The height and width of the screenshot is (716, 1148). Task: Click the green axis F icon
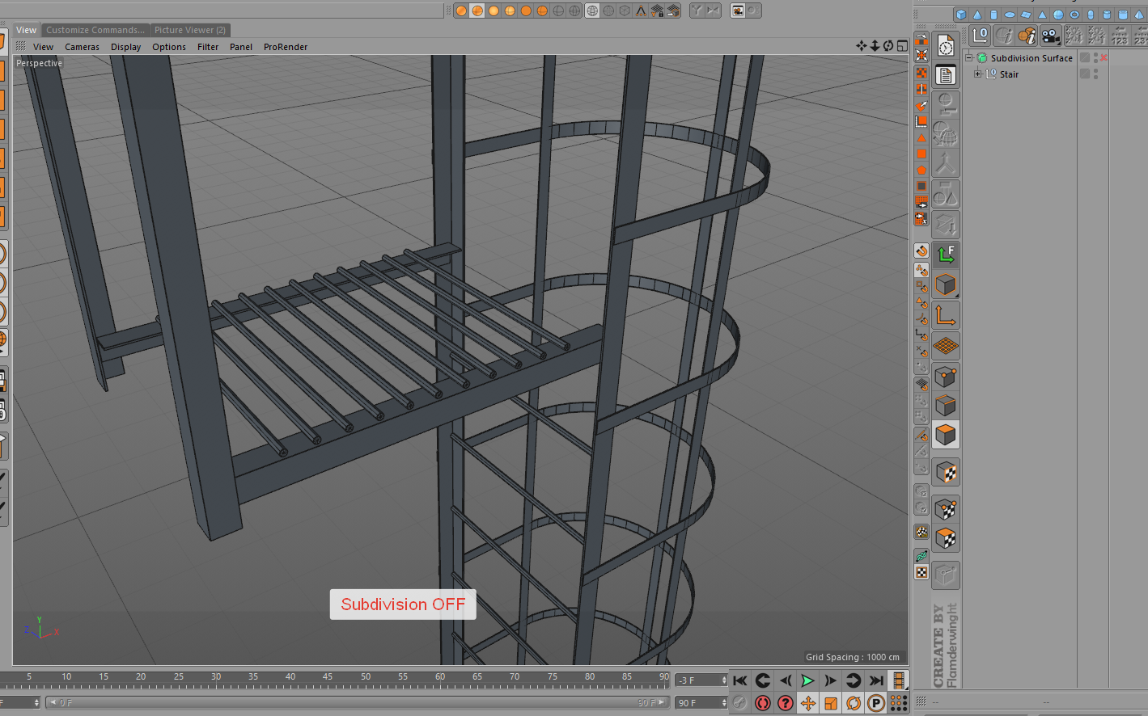click(946, 255)
